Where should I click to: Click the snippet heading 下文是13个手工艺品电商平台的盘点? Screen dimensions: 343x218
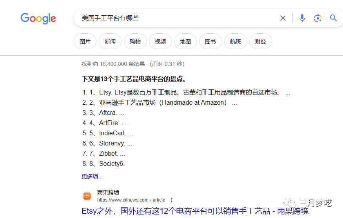click(x=134, y=79)
